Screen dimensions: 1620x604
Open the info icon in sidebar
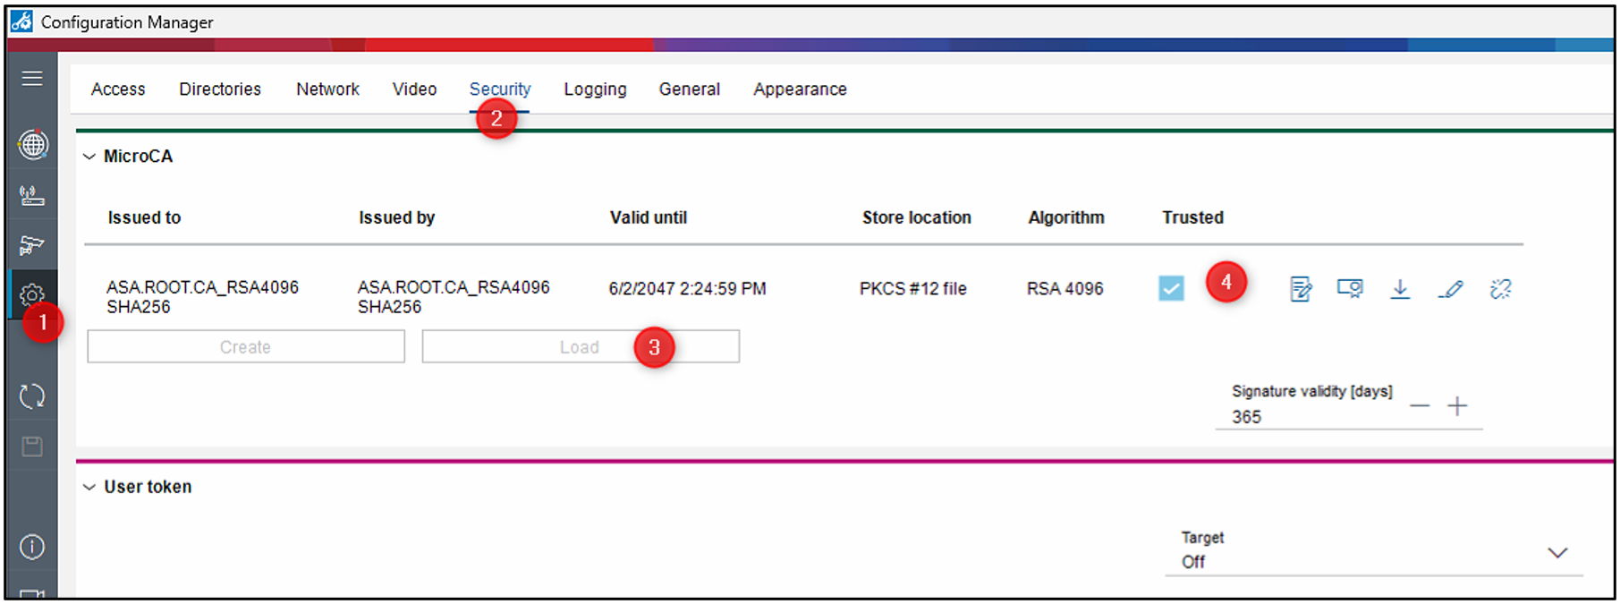pyautogui.click(x=32, y=547)
